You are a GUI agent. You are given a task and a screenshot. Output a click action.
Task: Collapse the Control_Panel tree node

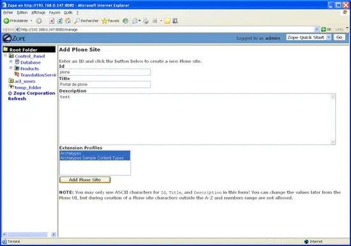point(5,55)
